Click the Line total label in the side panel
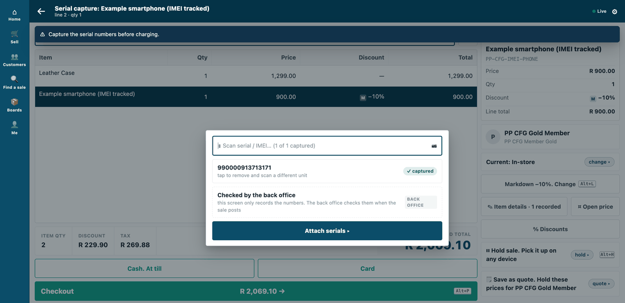Viewport: 625px width, 303px height. (x=498, y=112)
